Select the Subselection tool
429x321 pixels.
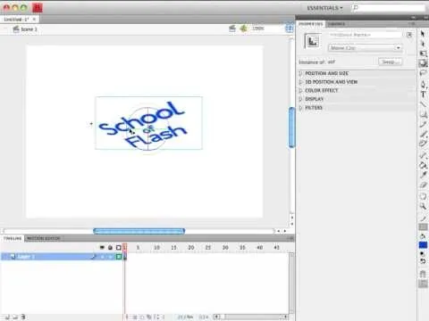[423, 44]
